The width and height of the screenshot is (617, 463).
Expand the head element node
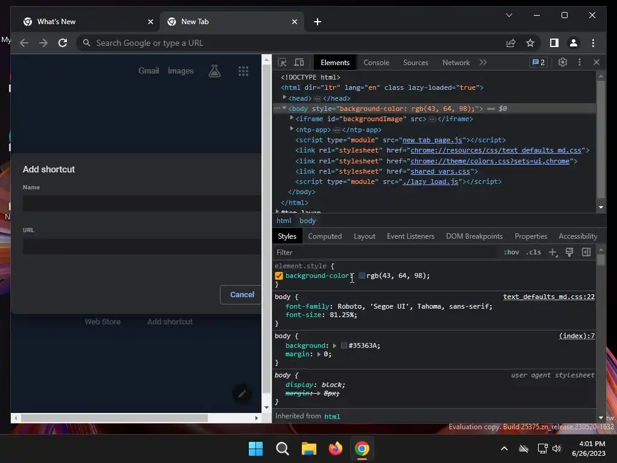click(x=284, y=97)
